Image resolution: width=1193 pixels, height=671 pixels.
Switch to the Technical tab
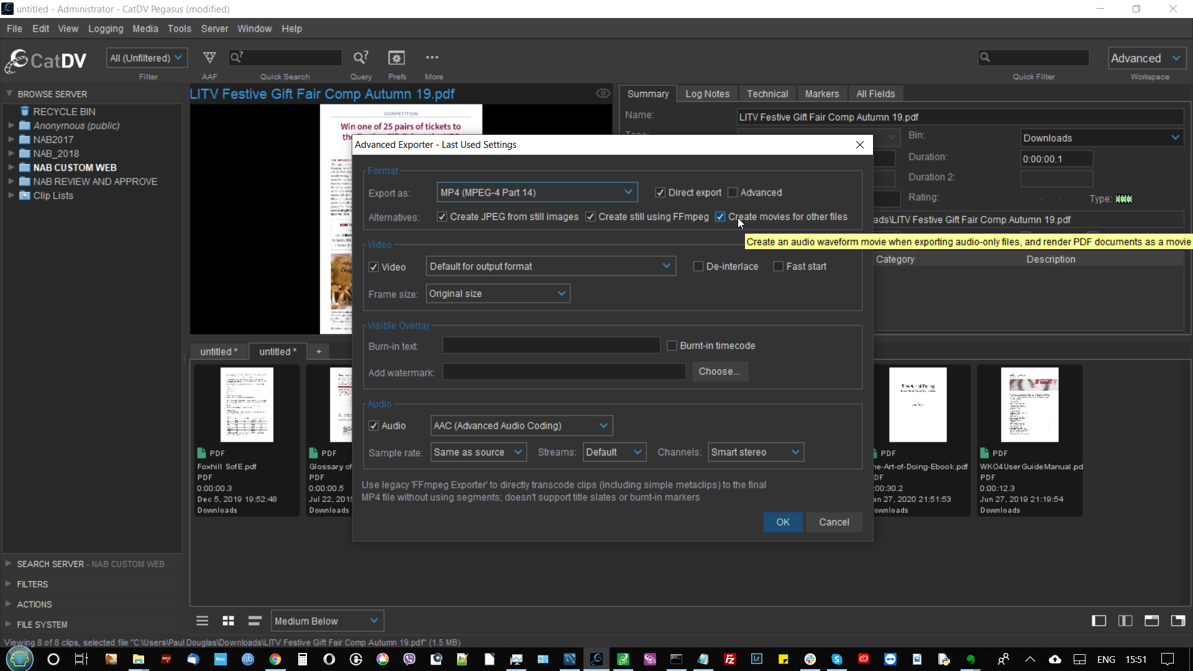767,94
